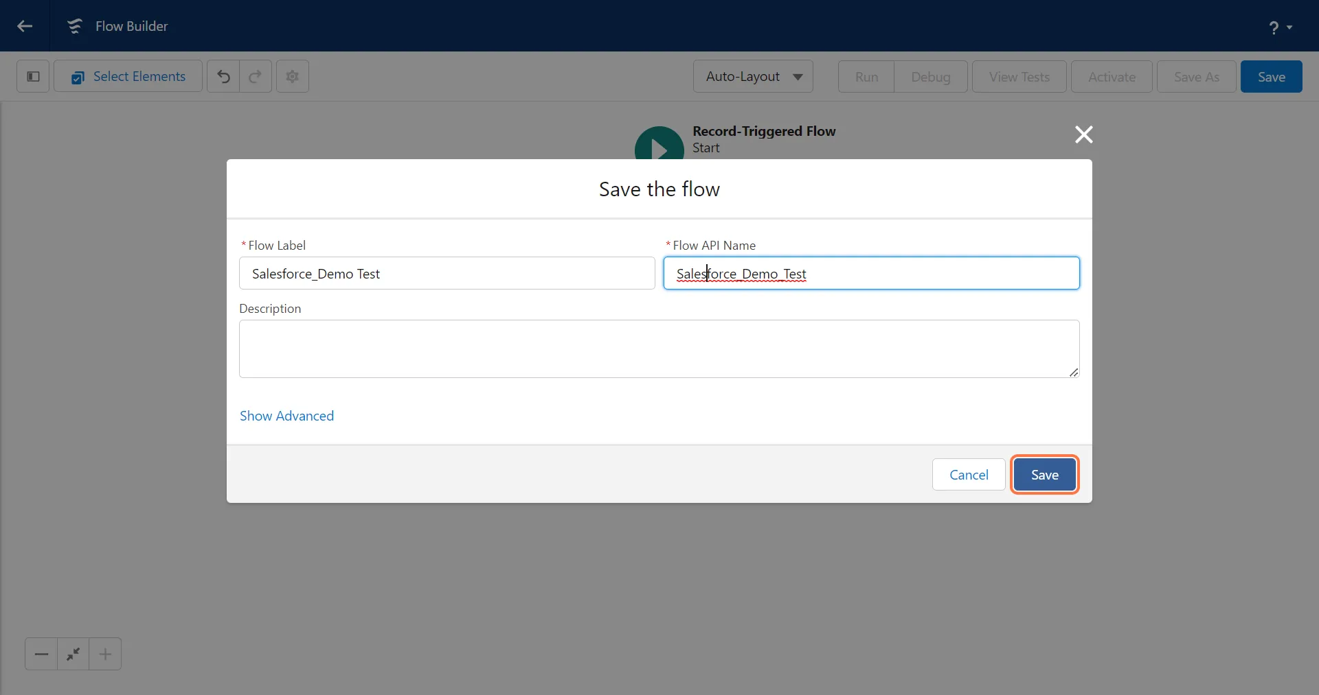Screen dimensions: 1319x695
Task: Click the Flow API Name field
Action: coord(871,274)
